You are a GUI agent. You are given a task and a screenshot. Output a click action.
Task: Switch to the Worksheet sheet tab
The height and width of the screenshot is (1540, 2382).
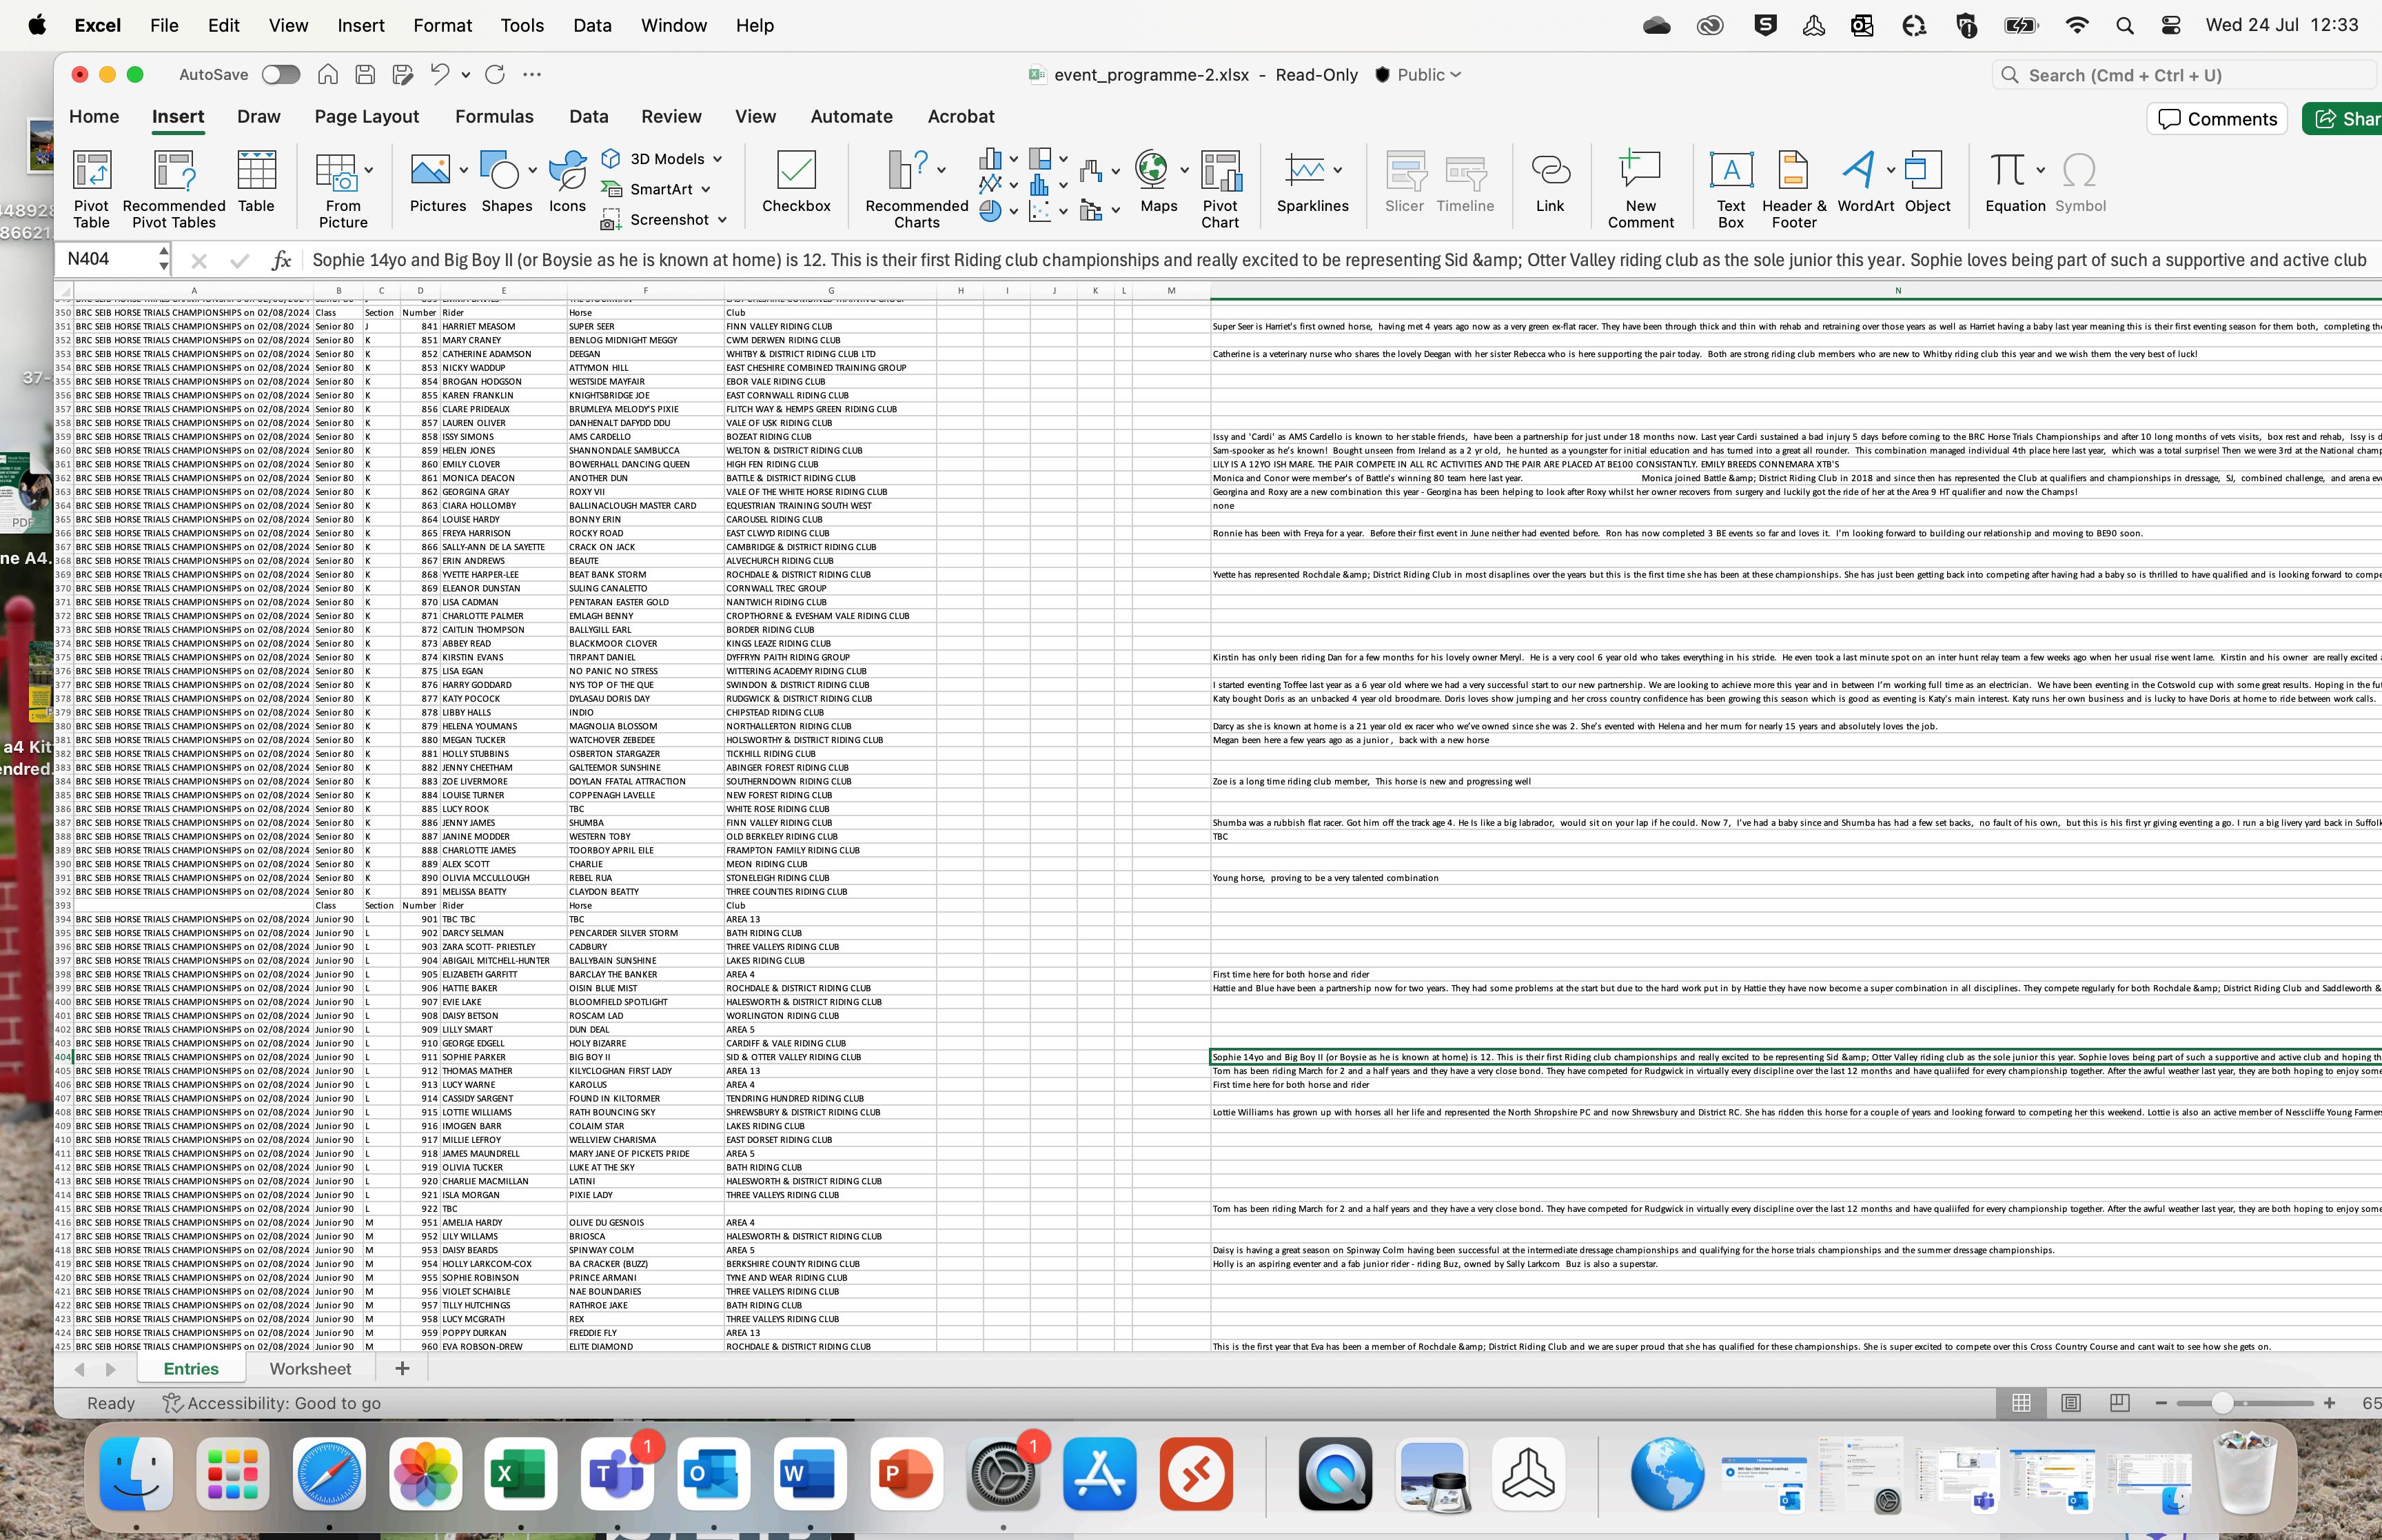point(310,1369)
